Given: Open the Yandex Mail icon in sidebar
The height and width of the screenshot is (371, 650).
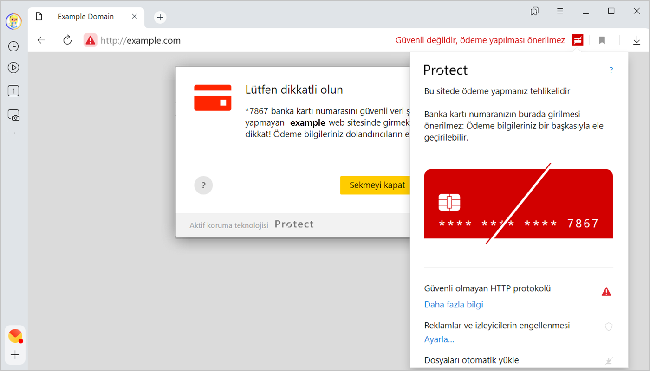Looking at the screenshot, I should pyautogui.click(x=15, y=335).
